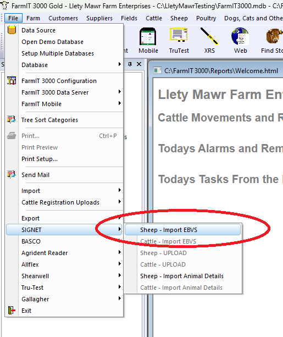The width and height of the screenshot is (283, 337).
Task: Click Cattle Movements and R heading
Action: coord(220,118)
